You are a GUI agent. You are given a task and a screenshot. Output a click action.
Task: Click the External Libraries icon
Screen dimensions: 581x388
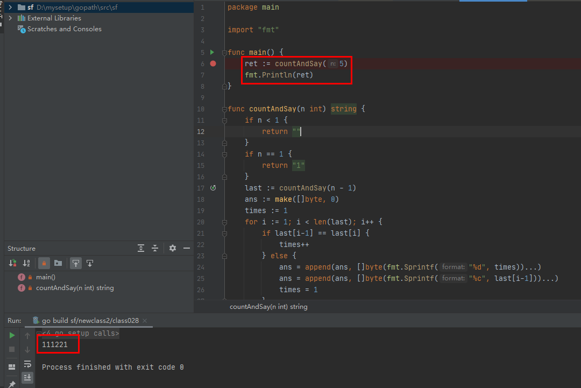pos(22,18)
